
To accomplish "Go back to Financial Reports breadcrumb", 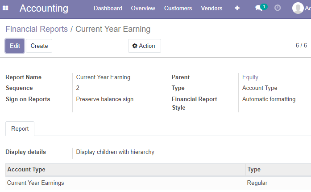I will (x=37, y=29).
